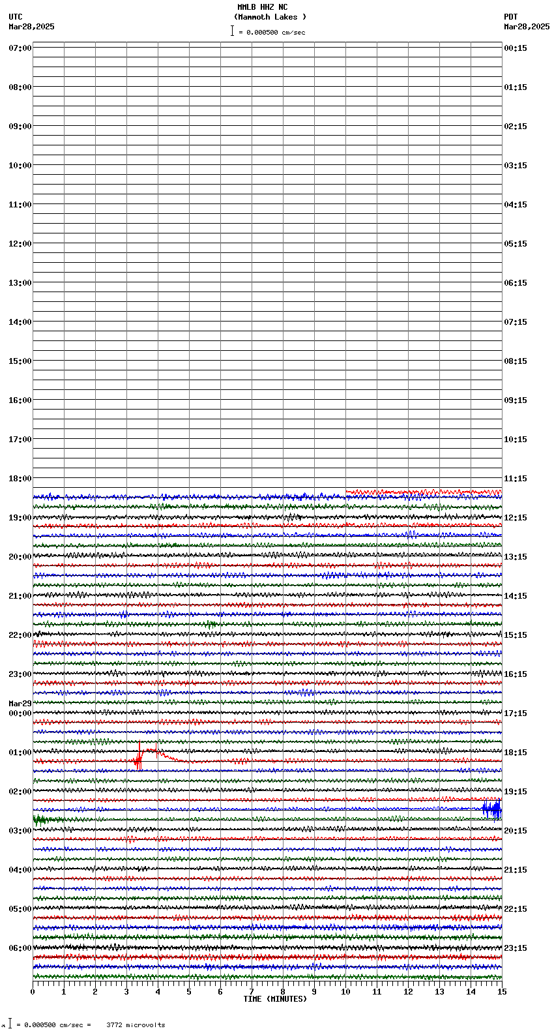Click the 0 minute tick label
The width and height of the screenshot is (554, 1033).
[x=33, y=992]
